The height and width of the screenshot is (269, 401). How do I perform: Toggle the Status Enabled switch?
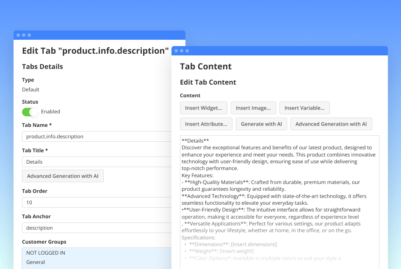(30, 112)
